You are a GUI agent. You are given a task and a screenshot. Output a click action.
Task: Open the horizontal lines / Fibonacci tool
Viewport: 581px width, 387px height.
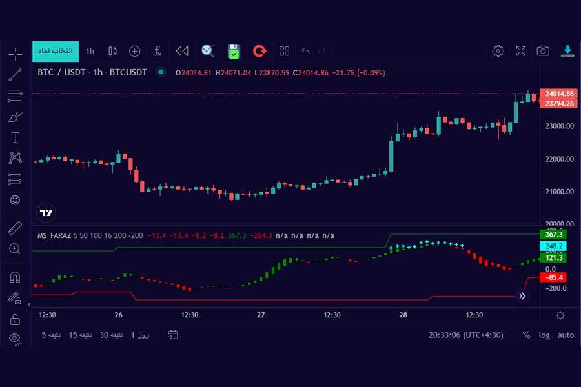[x=15, y=95]
